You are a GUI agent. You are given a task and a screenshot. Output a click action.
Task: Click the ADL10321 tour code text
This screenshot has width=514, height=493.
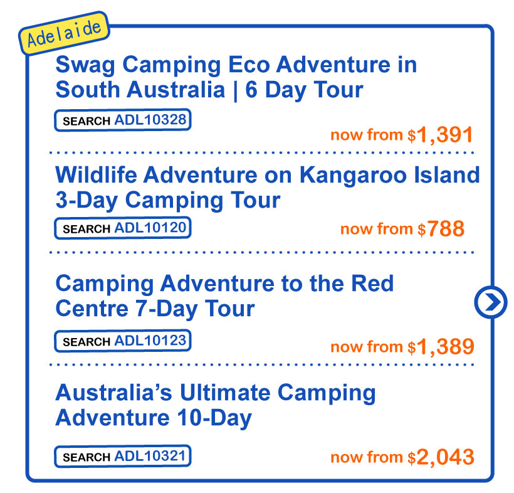coord(150,456)
